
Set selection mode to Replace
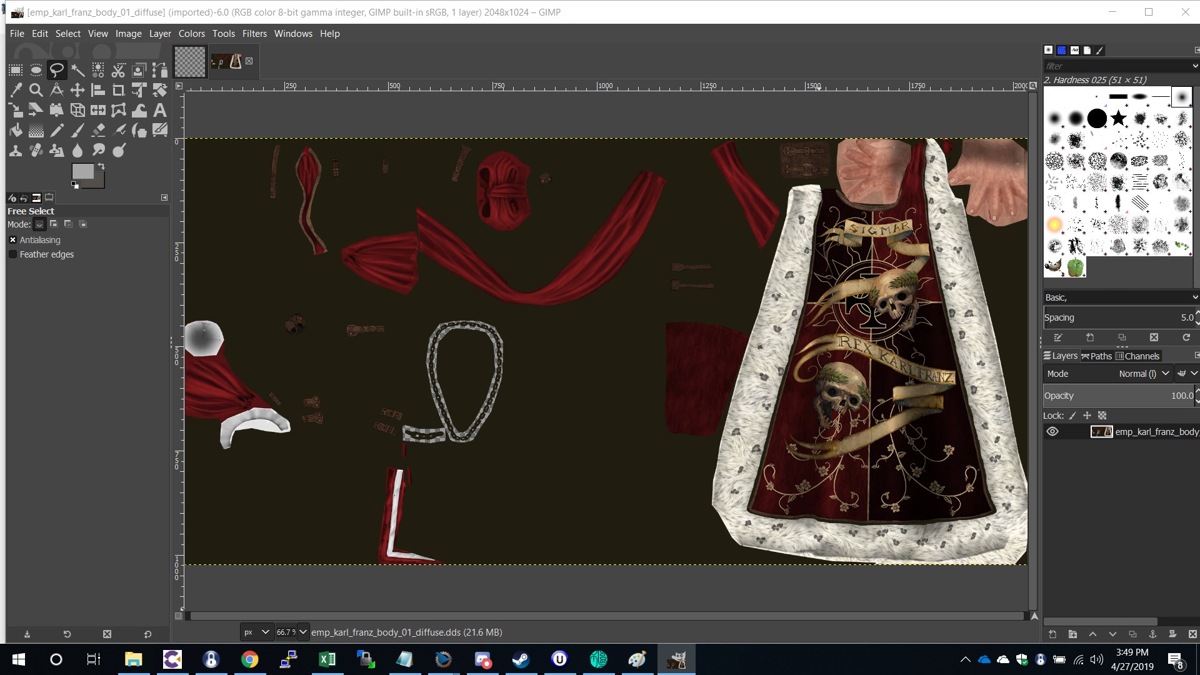pyautogui.click(x=39, y=224)
